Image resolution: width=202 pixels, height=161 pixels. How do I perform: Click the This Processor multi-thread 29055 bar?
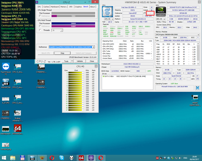pyautogui.click(x=73, y=23)
